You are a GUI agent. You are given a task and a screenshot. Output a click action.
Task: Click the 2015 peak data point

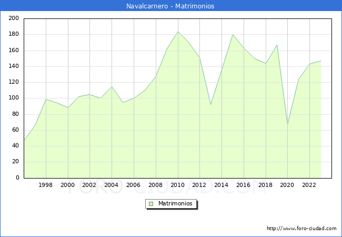pyautogui.click(x=233, y=34)
